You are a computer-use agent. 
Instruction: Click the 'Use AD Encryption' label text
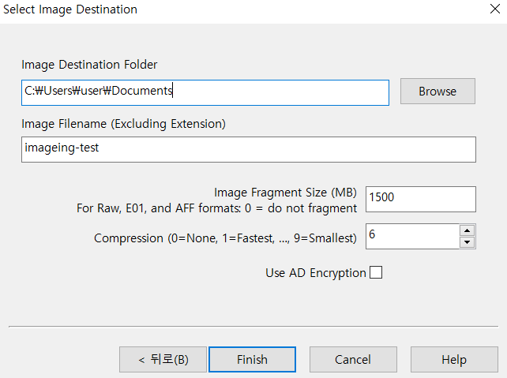316,273
